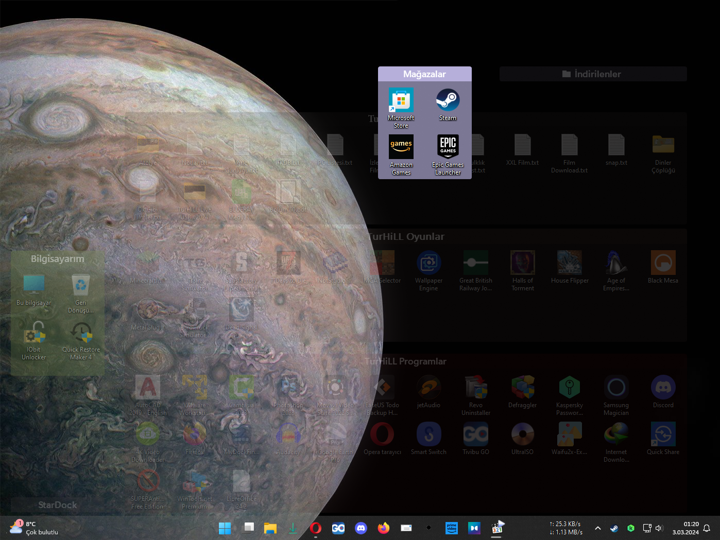Open the Age of Empires shortcut
720x540 pixels.
pyautogui.click(x=616, y=271)
